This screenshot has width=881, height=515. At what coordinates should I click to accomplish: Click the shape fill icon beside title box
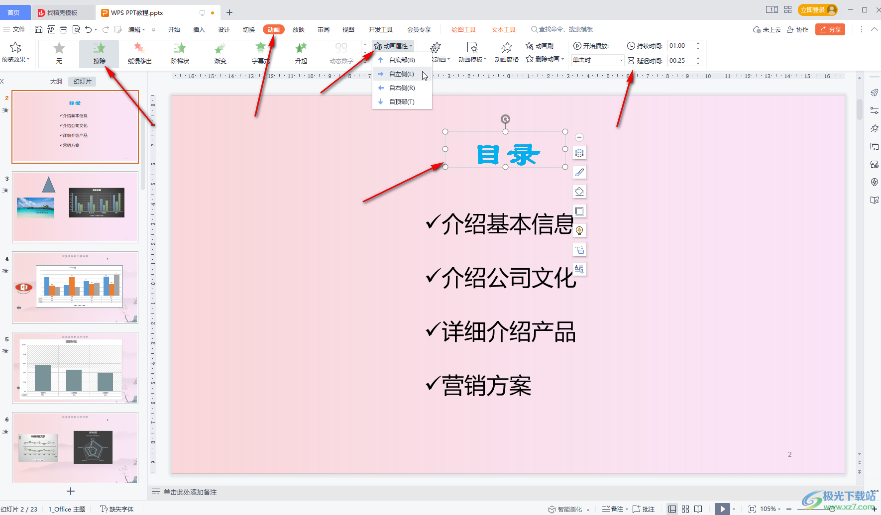pos(579,192)
